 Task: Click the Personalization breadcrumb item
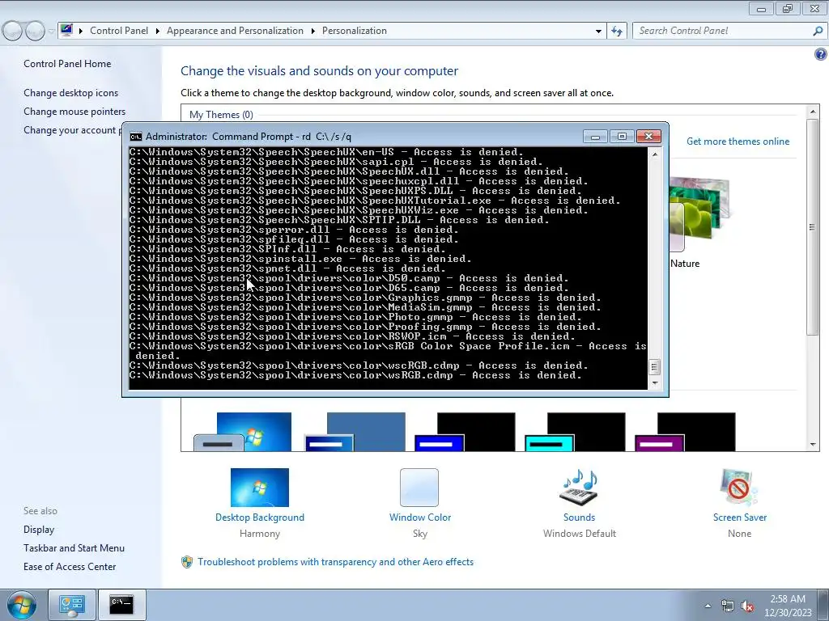pyautogui.click(x=355, y=31)
